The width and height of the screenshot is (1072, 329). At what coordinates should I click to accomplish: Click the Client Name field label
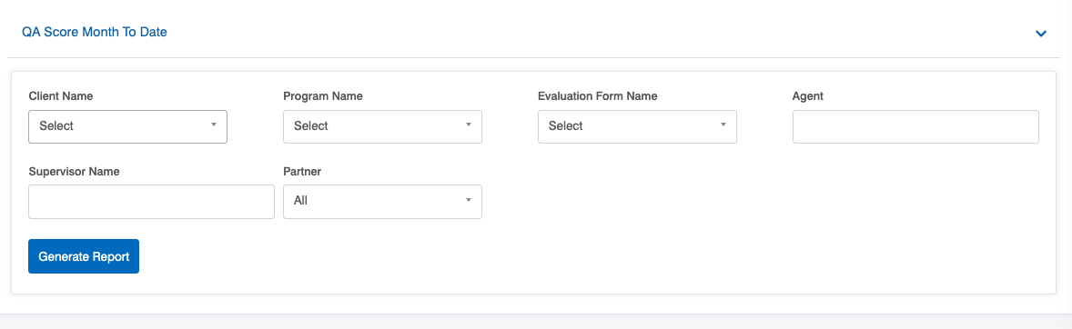[61, 96]
